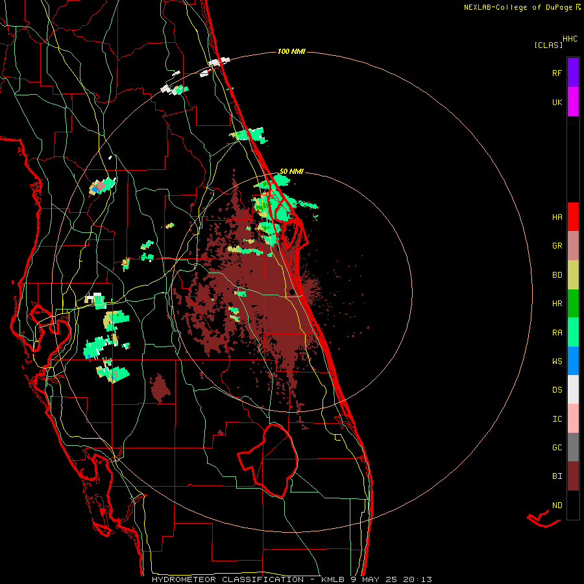Click the UK magenta legend swatch
The width and height of the screenshot is (584, 584).
(x=573, y=102)
